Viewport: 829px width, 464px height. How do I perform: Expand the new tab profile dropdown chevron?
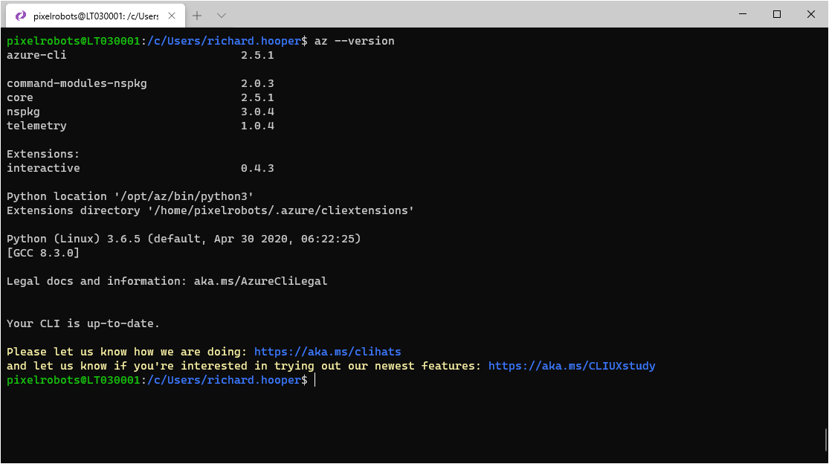(x=222, y=16)
